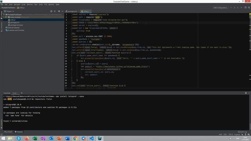Image resolution: width=251 pixels, height=141 pixels.
Task: Hide the terminal panel with minus icon
Action: (x=249, y=93)
